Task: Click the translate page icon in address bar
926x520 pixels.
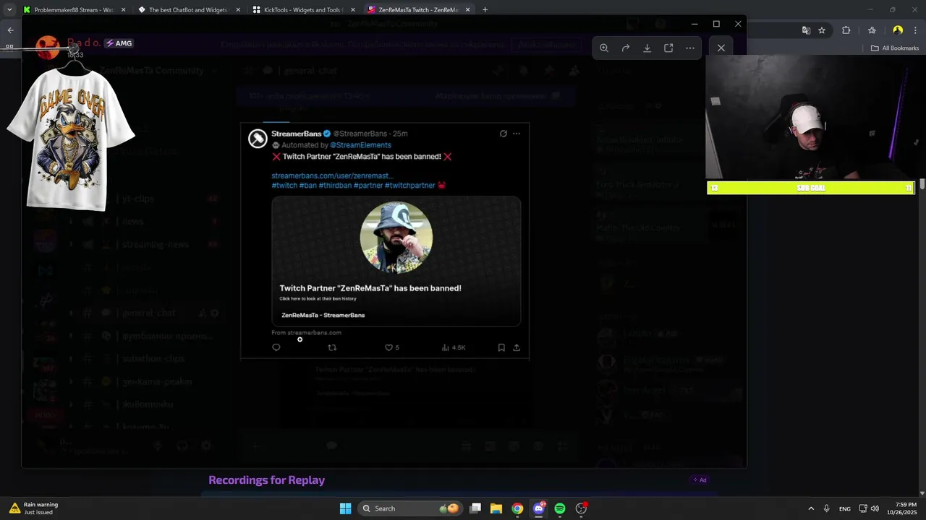Action: [806, 30]
